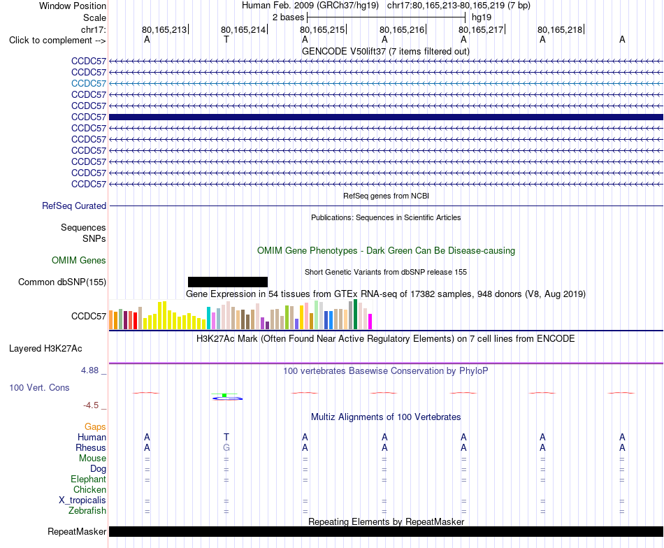Click the 'Sequences' track label
Image resolution: width=664 pixels, height=548 pixels.
click(83, 227)
